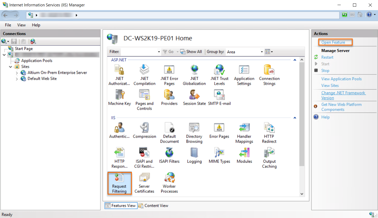378x218 pixels.
Task: Open the Connection Strings feature
Action: pyautogui.click(x=269, y=75)
